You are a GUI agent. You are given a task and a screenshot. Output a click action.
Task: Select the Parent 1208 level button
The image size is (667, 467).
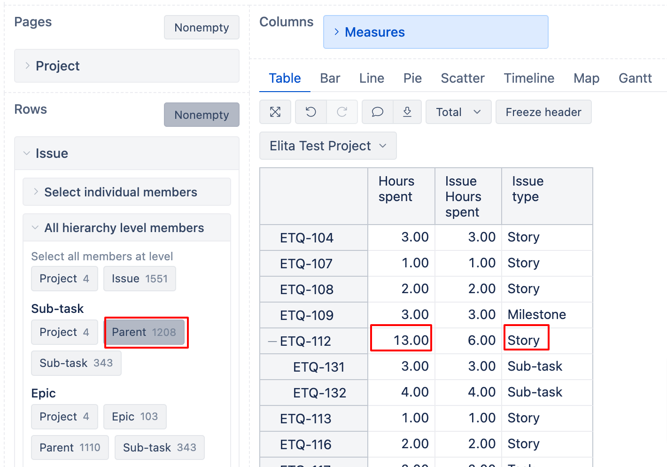point(144,332)
